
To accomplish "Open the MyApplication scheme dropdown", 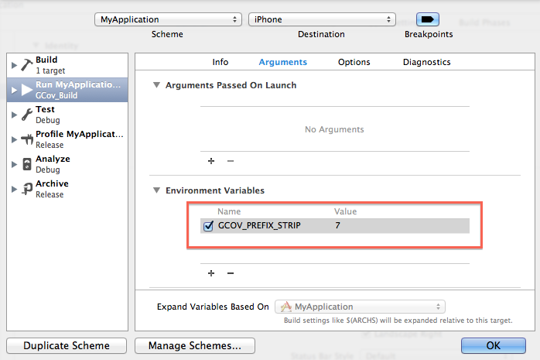I will 168,19.
